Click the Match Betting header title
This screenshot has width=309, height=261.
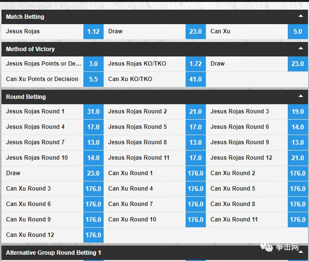click(25, 17)
